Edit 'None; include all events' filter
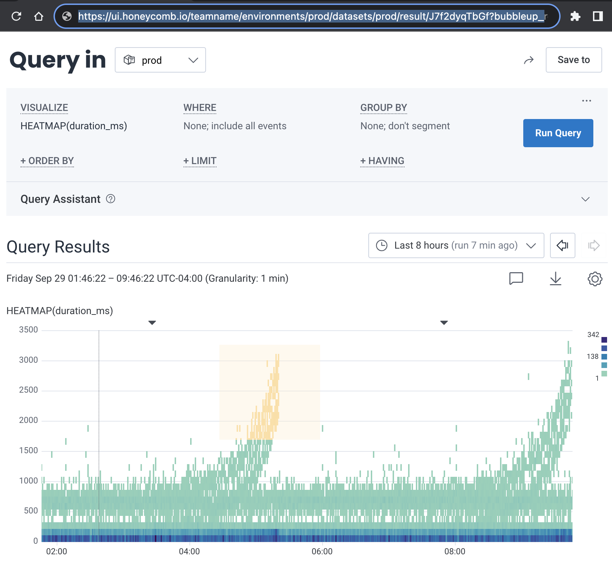This screenshot has width=612, height=574. (x=235, y=126)
